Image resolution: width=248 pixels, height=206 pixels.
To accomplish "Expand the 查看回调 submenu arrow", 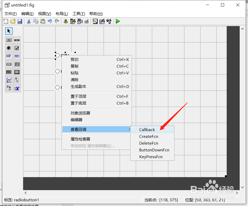I will point(129,129).
